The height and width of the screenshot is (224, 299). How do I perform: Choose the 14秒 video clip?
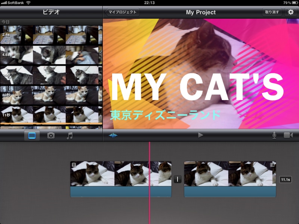click(50, 75)
